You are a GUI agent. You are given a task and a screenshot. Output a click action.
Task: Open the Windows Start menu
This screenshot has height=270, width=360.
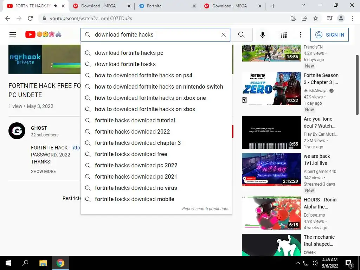click(8, 263)
